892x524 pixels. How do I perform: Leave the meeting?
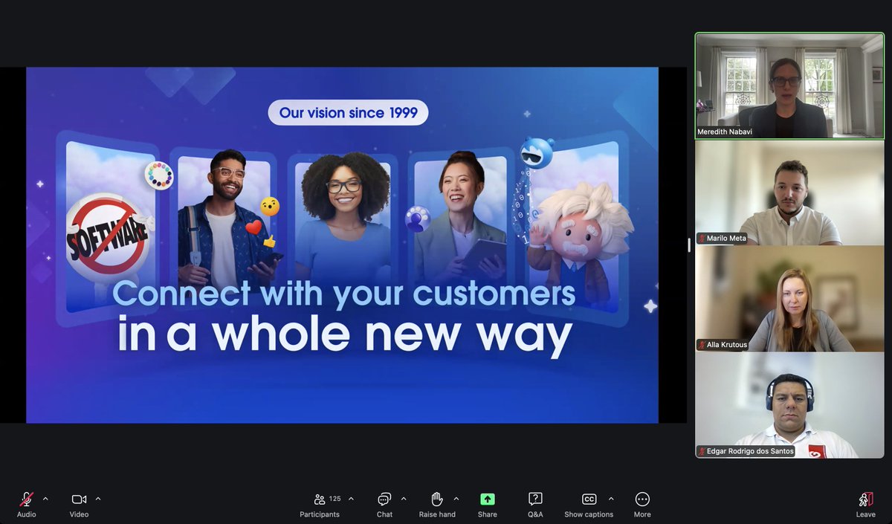click(x=865, y=504)
